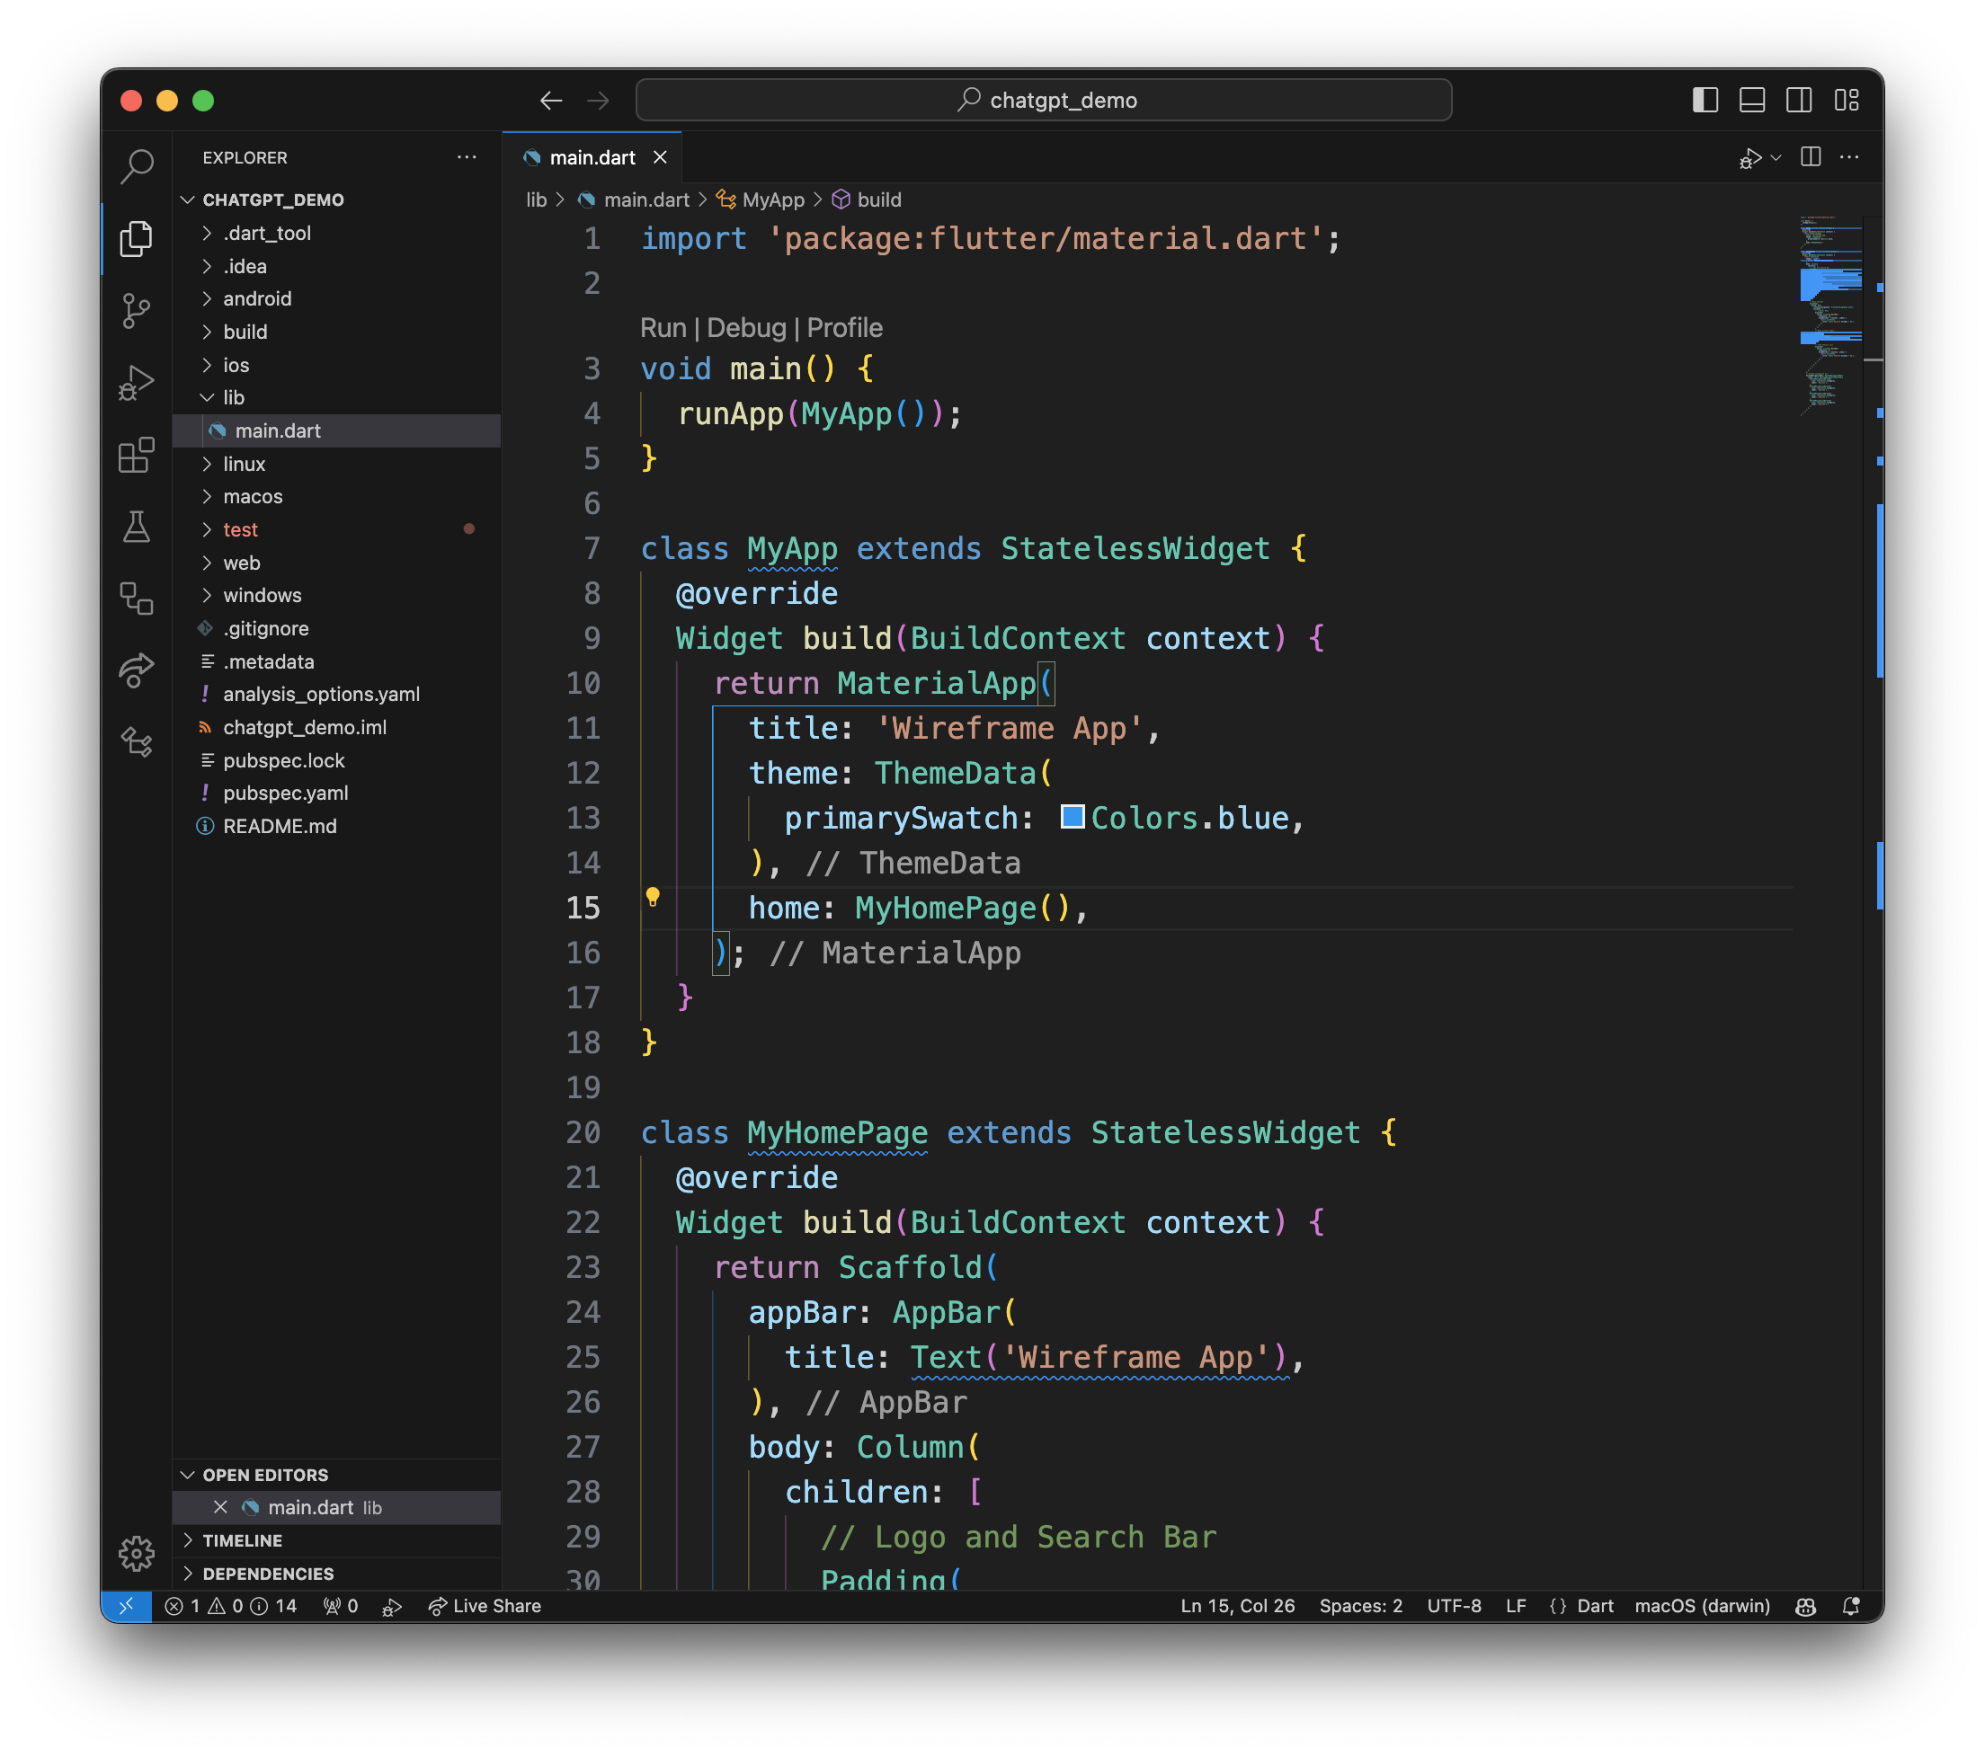Close main.dart in Open Editors
Image resolution: width=1985 pixels, height=1756 pixels.
[x=220, y=1507]
